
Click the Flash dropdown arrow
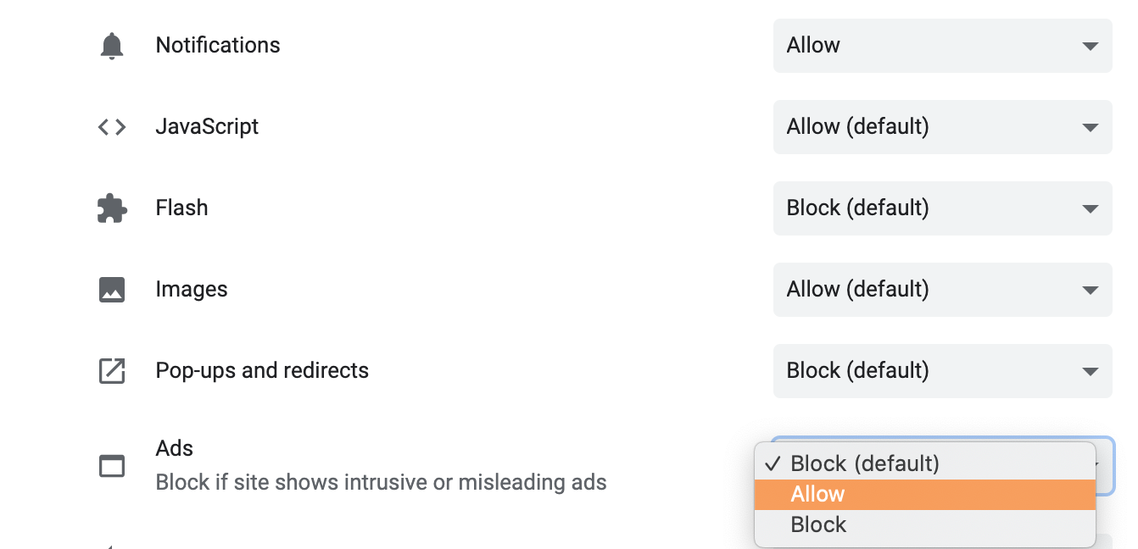click(x=1091, y=209)
